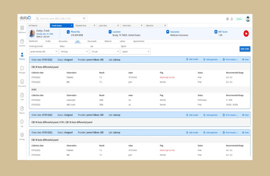Click Add results in the first order
The image size is (270, 176).
(192, 59)
